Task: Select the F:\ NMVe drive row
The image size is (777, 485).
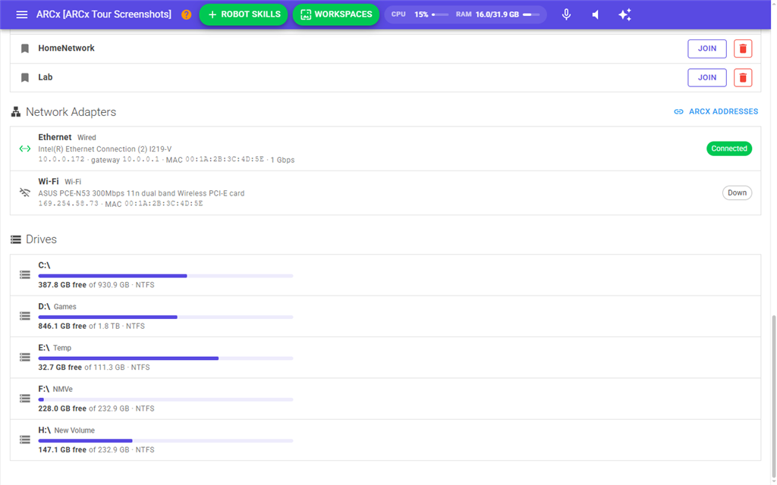Action: click(385, 399)
